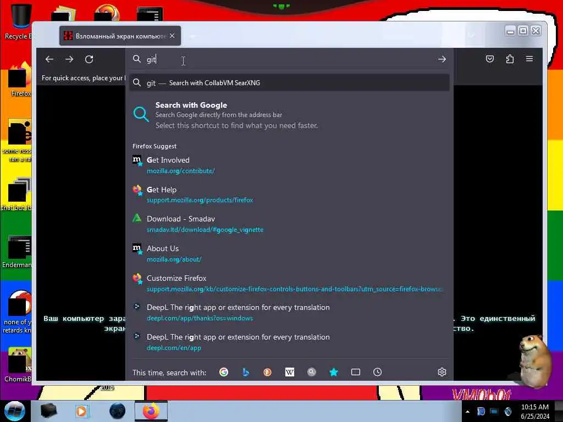The width and height of the screenshot is (563, 422).
Task: Search this time with Bing icon
Action: pos(246,372)
